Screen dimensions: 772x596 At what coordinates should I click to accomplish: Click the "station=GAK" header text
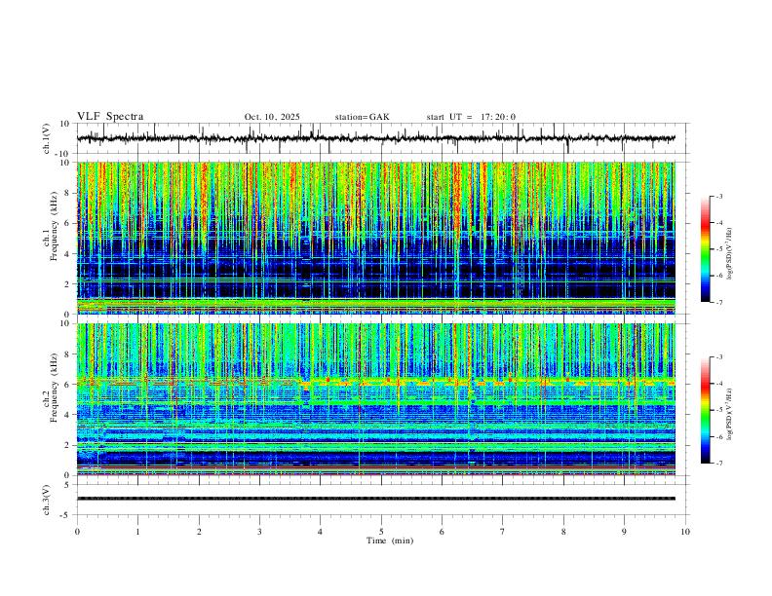click(x=362, y=117)
